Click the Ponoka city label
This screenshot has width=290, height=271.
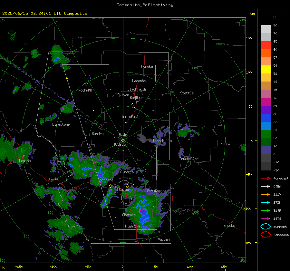[147, 66]
